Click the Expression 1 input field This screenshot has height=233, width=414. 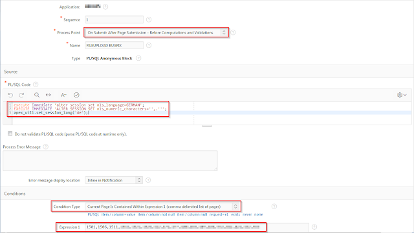click(197, 227)
